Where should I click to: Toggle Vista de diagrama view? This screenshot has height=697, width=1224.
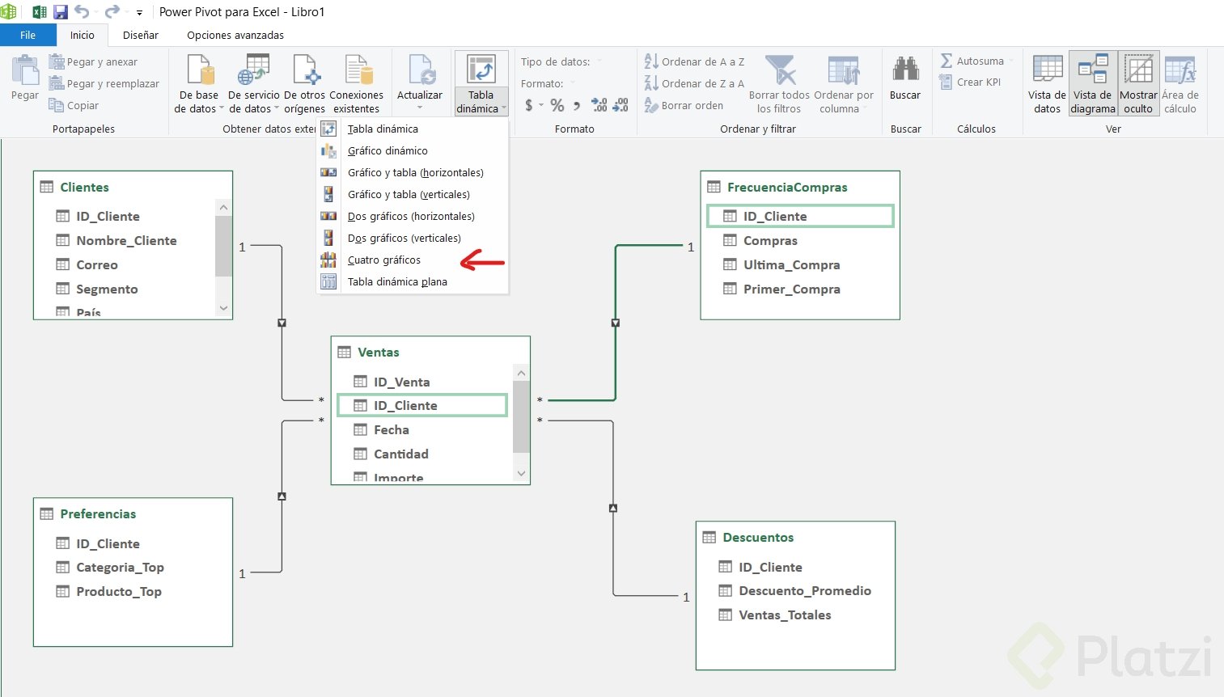(1093, 84)
